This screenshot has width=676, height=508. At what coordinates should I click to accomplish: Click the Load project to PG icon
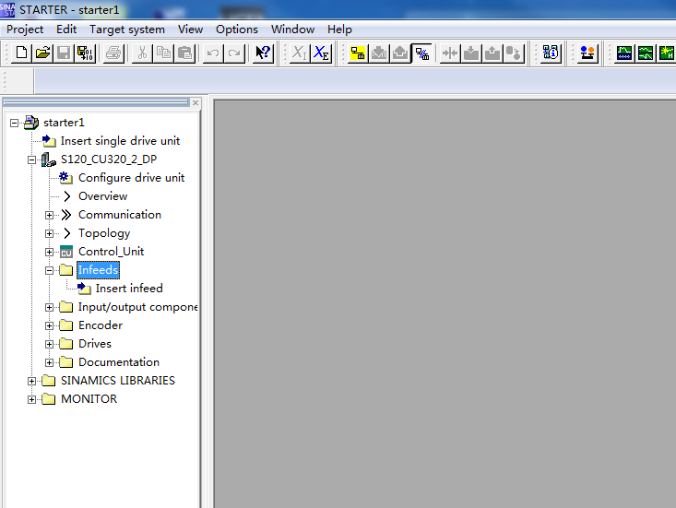[x=400, y=53]
